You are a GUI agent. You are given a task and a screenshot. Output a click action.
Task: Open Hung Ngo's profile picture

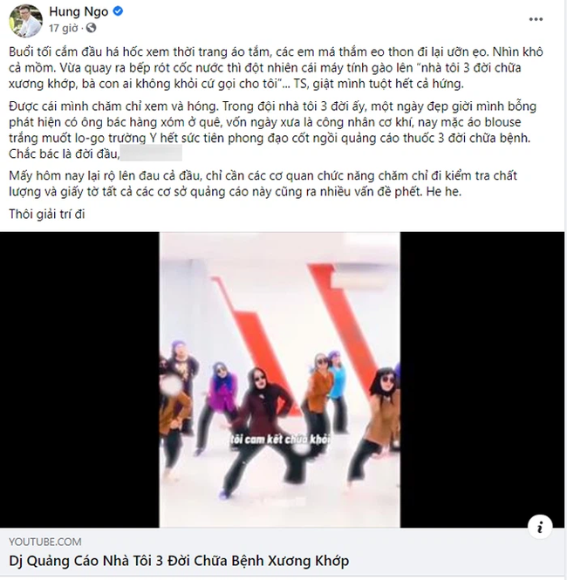pyautogui.click(x=25, y=21)
